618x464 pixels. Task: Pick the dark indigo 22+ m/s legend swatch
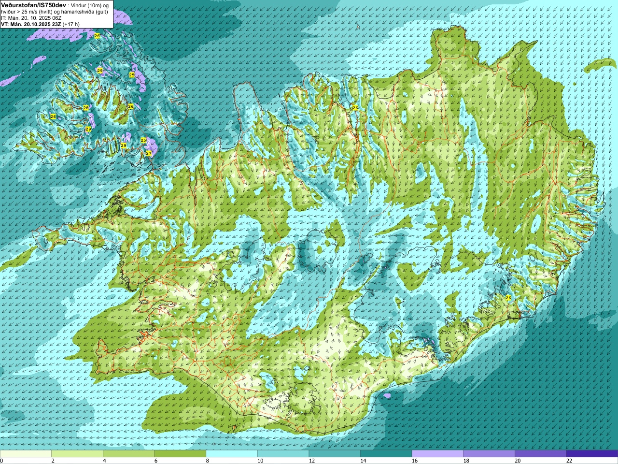click(592, 454)
